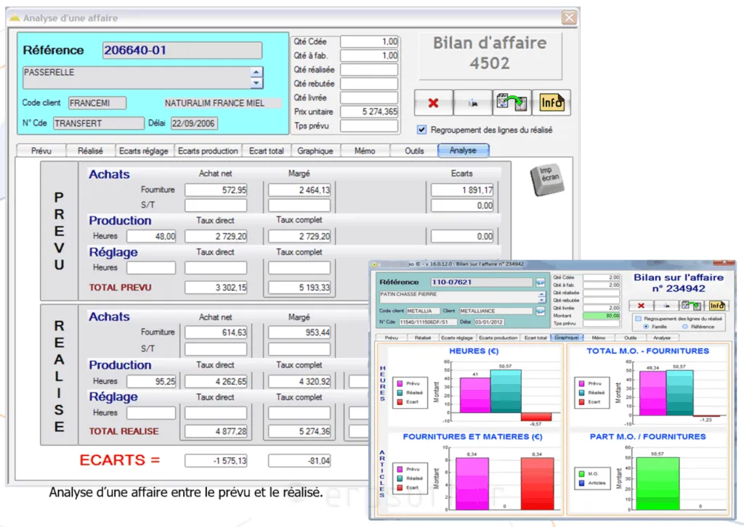This screenshot has height=527, width=744.
Task: Click the red X icon in Bilan 234942 toolbar
Action: (641, 306)
